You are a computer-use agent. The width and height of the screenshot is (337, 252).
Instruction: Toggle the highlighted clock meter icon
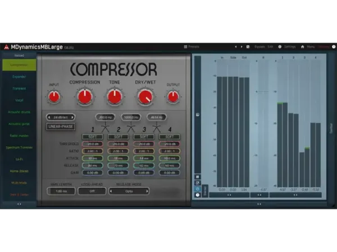198,189
